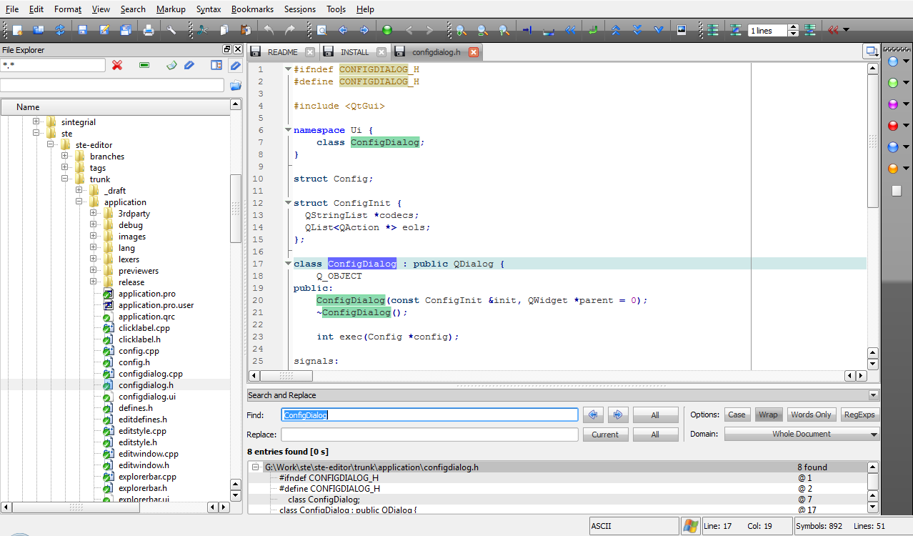The height and width of the screenshot is (536, 913).
Task: Click the Undo arrow in toolbar
Action: (x=269, y=30)
